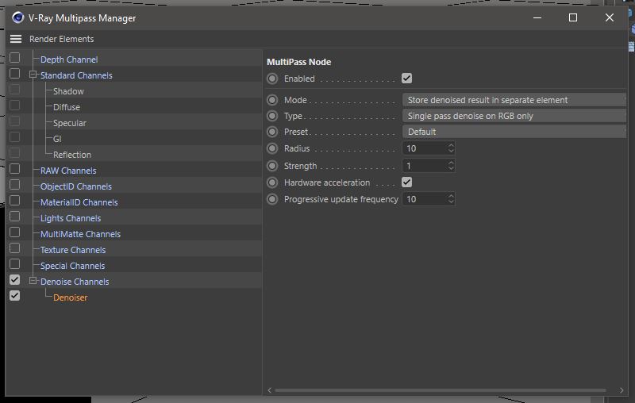Select the MaterialID Channels item
Screen dimensions: 635x403
(x=79, y=202)
